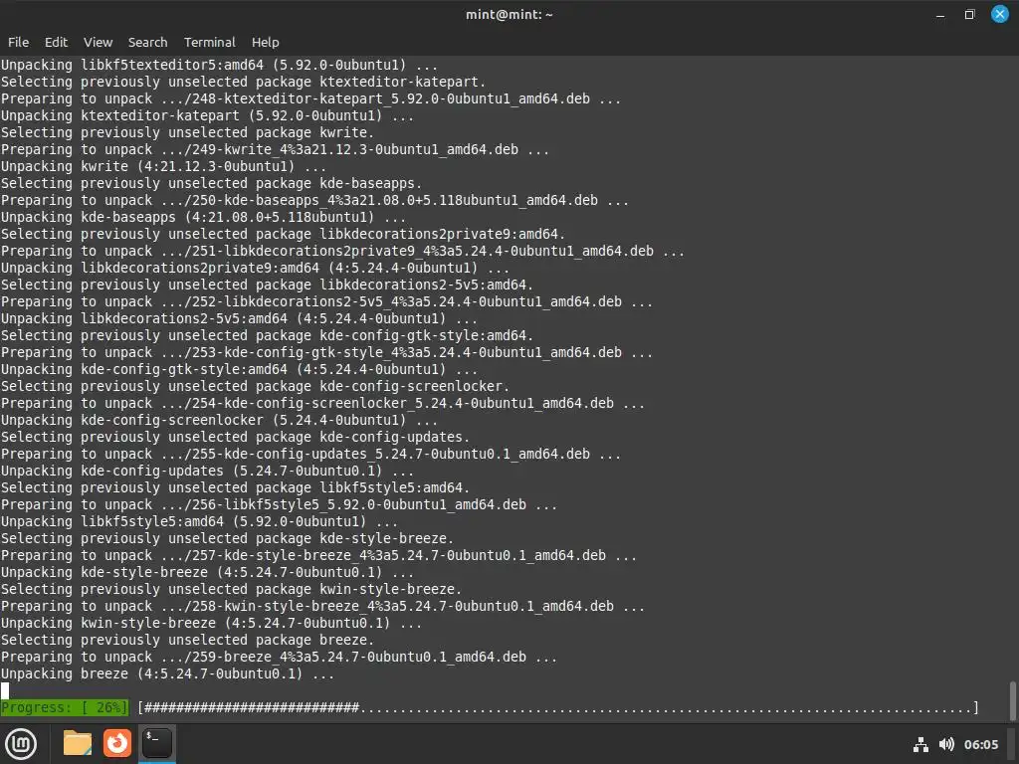Click line 'Selecting previously unselected package ktexteditor-katepart.'
This screenshot has height=764, width=1019.
(x=243, y=82)
